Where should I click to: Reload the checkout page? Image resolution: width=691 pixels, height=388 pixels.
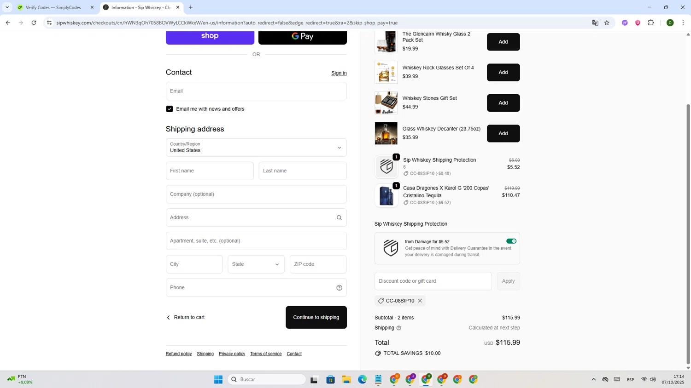click(34, 23)
